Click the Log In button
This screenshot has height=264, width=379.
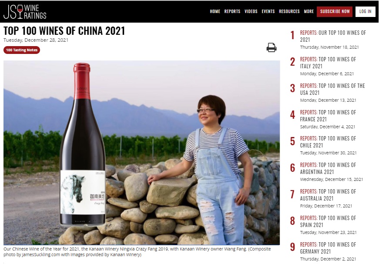(365, 12)
